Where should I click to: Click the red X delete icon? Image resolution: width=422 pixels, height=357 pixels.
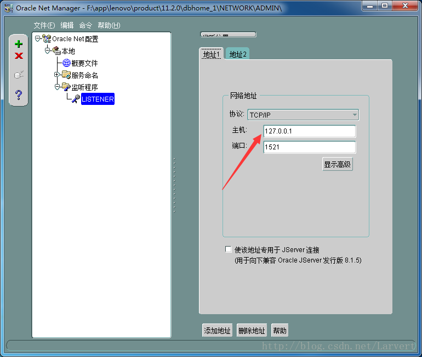point(19,56)
